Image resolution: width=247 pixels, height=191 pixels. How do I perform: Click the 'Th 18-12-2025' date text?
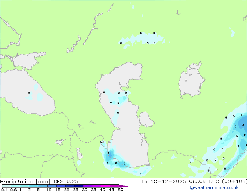point(164,182)
